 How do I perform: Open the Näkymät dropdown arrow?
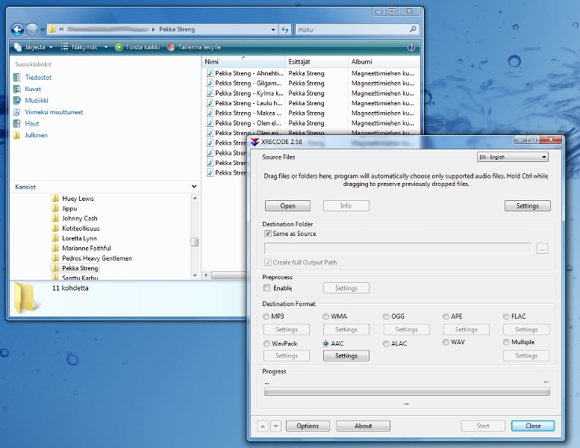(106, 47)
